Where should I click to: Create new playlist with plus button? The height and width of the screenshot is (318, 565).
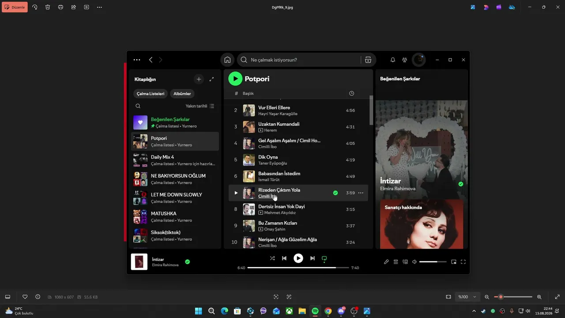pos(199,79)
